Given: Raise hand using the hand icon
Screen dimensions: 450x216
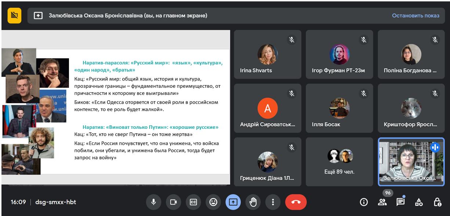Looking at the screenshot, I should (253, 202).
